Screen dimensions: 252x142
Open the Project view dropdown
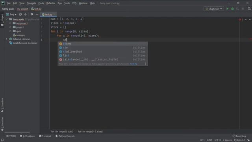pos(11,14)
